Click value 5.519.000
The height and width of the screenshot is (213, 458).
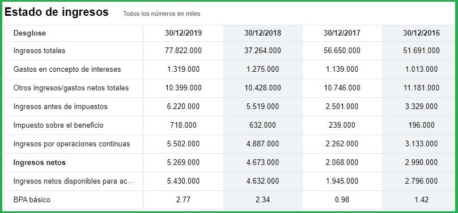[x=262, y=106]
